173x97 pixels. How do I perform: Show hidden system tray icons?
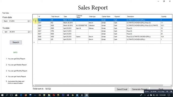click(145, 95)
